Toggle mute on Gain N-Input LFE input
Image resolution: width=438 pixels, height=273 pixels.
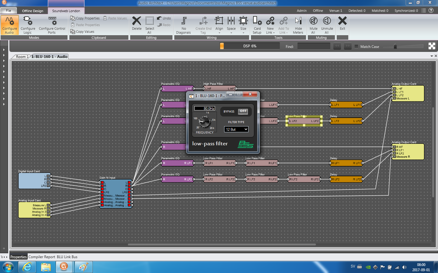(x=103, y=192)
